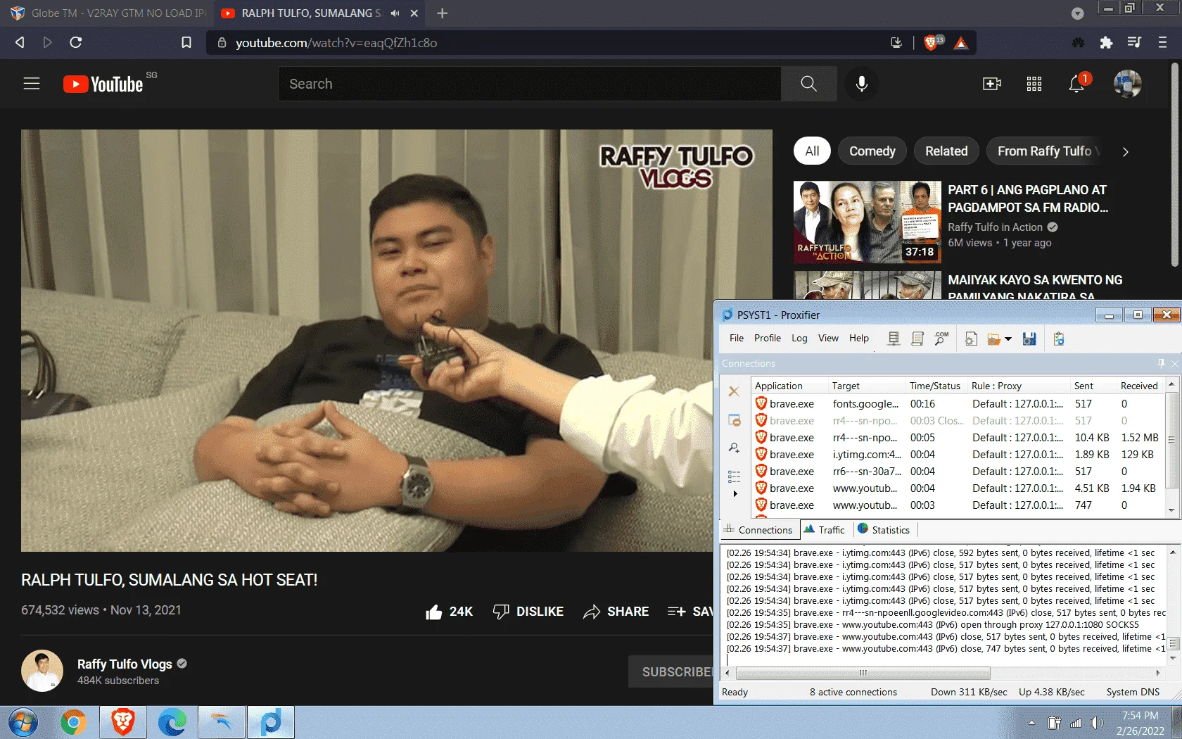Click DISLIKE on the video
This screenshot has width=1182, height=739.
click(528, 612)
